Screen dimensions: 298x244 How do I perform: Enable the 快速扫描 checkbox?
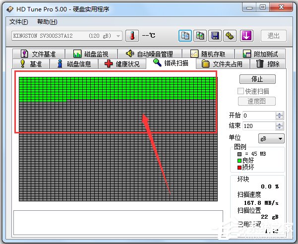pyautogui.click(x=241, y=91)
